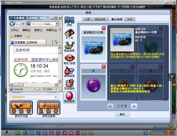Click the 我的幸运币 lucky coin row
Image resolution: width=177 pixels, height=136 pixels.
pyautogui.click(x=34, y=97)
